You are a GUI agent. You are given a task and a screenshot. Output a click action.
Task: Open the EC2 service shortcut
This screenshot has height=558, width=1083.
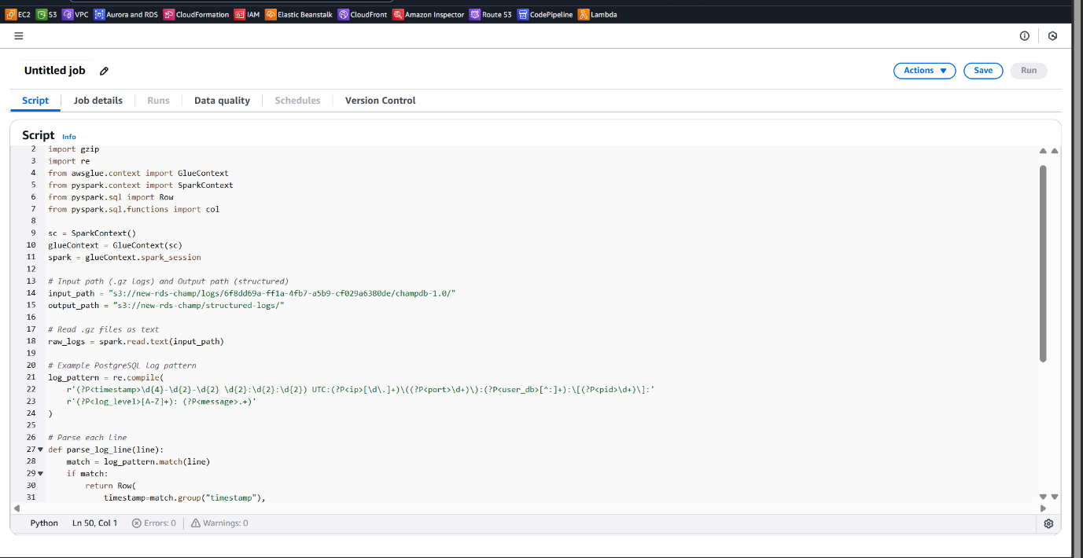[18, 14]
